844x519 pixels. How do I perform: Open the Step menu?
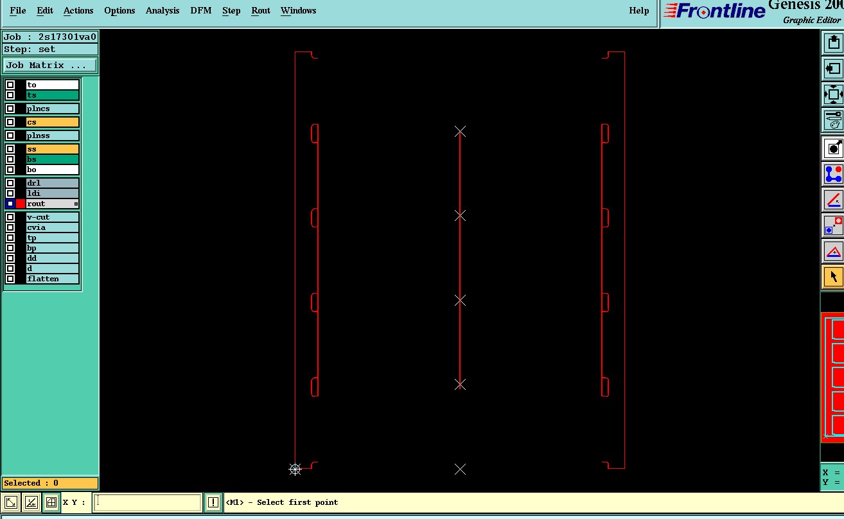click(231, 10)
